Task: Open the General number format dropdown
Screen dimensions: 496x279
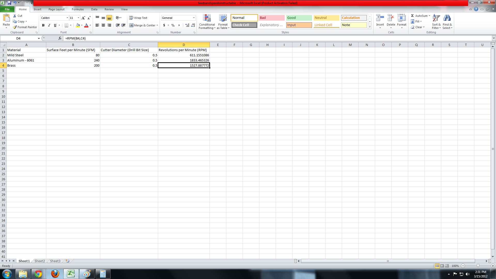Action: (194, 18)
